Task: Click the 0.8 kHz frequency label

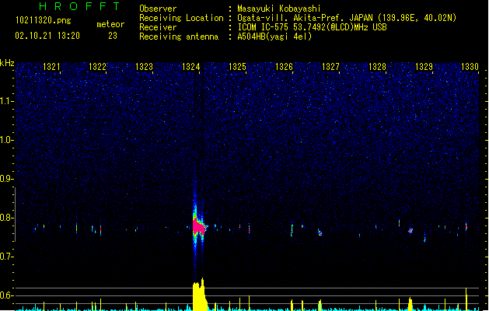Action: (x=7, y=218)
